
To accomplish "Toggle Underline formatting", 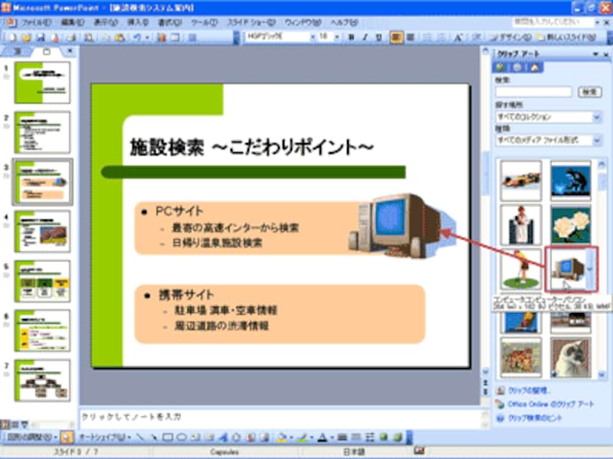I will [379, 37].
